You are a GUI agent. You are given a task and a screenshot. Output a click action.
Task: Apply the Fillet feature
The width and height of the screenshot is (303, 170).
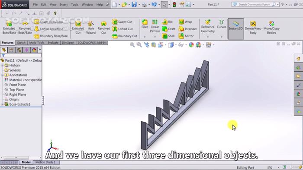click(145, 24)
